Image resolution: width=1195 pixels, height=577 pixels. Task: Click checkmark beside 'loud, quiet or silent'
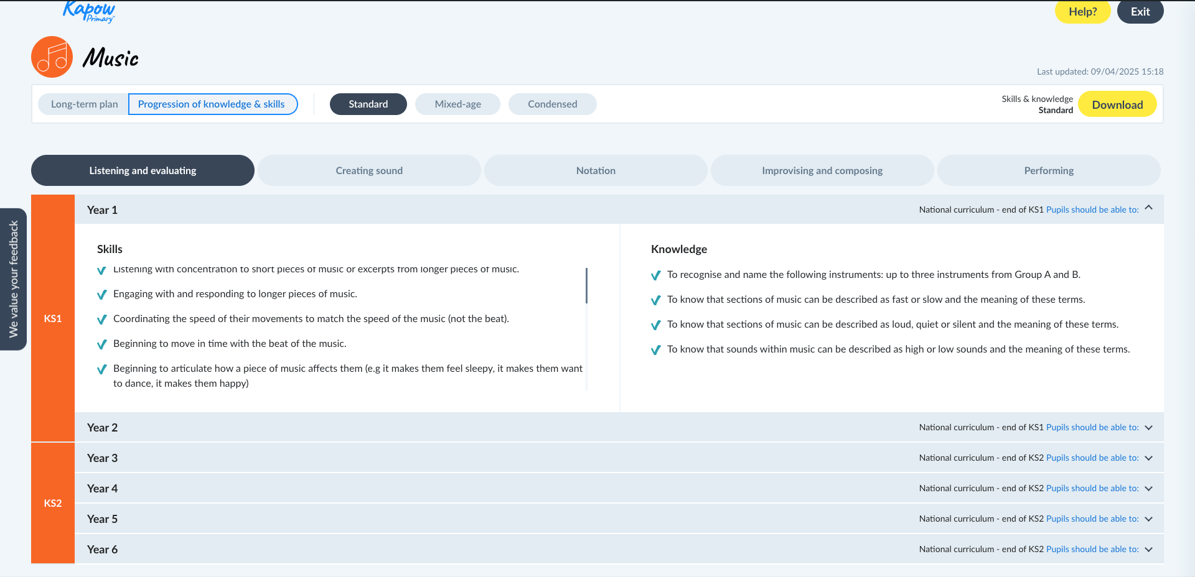click(x=656, y=325)
